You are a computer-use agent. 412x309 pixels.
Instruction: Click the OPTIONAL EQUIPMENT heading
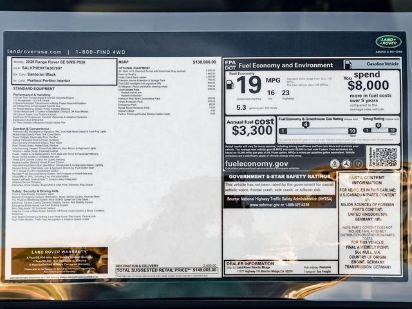(x=134, y=68)
